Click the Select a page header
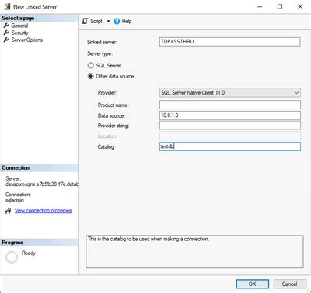 coord(39,18)
